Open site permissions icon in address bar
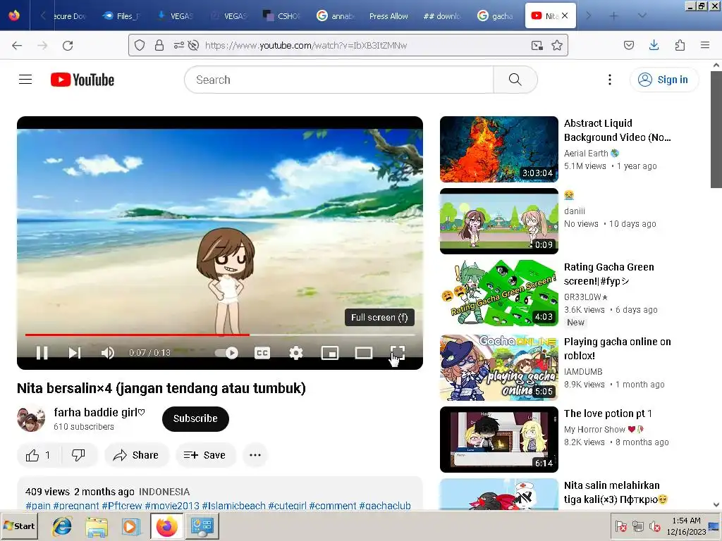The image size is (722, 541). point(178,45)
